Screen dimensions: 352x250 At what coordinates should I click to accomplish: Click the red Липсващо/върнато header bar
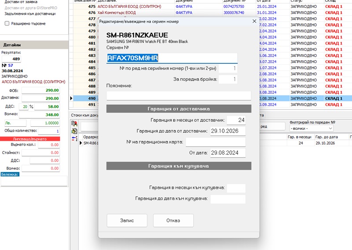click(x=30, y=139)
